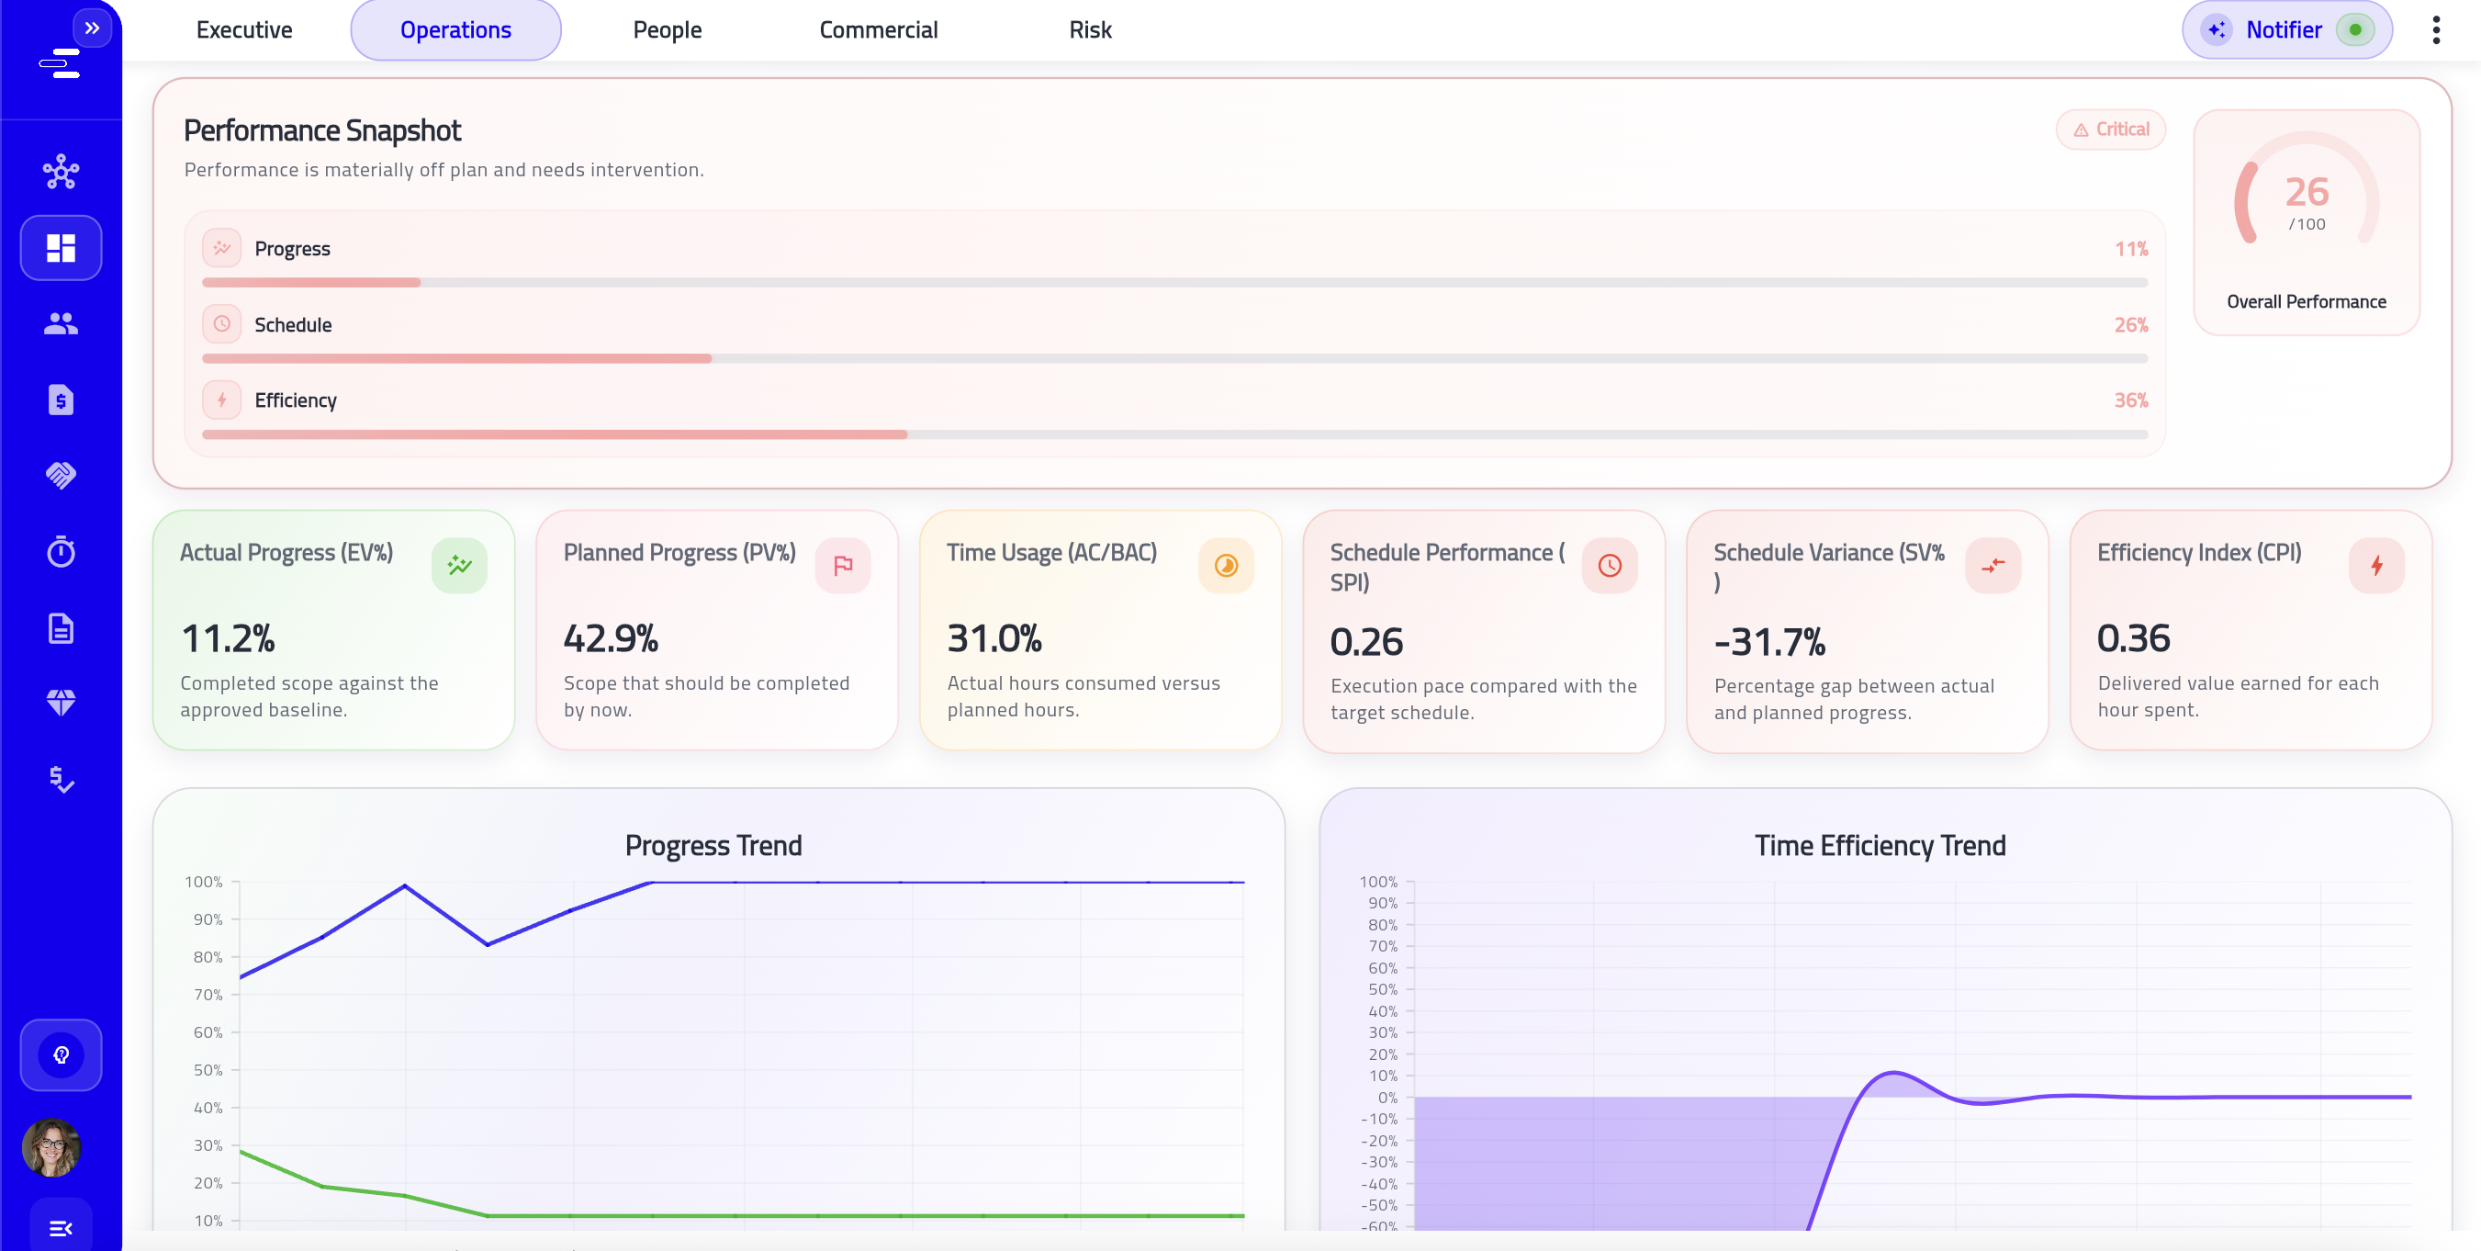This screenshot has height=1251, width=2481.
Task: Open the three-dot more options menu
Action: click(x=2436, y=30)
